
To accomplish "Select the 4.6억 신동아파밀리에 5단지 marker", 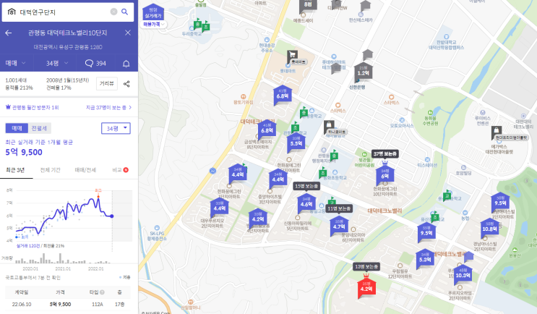I will [x=306, y=203].
